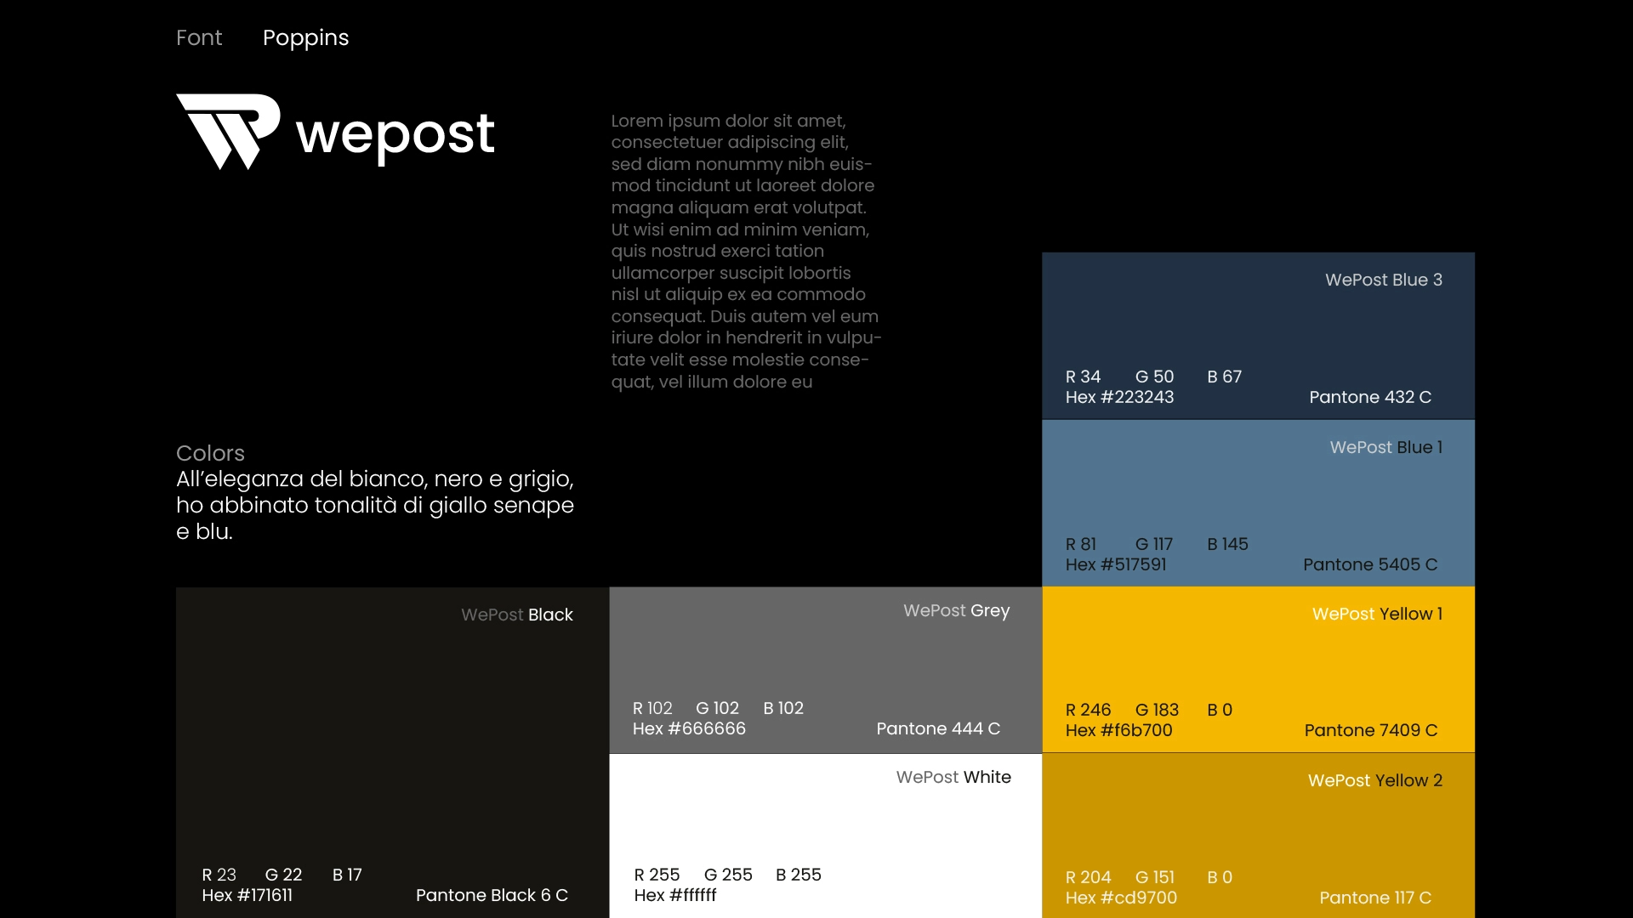Select 'Pantone 444 C' text
Image resolution: width=1633 pixels, height=918 pixels.
pos(938,728)
